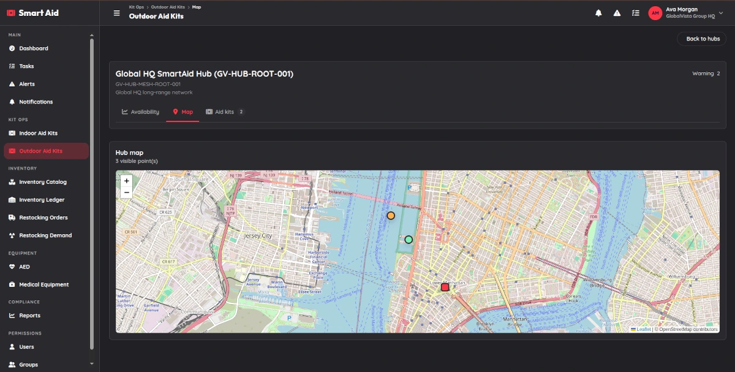Click the red square map marker
The width and height of the screenshot is (735, 372).
pos(445,287)
